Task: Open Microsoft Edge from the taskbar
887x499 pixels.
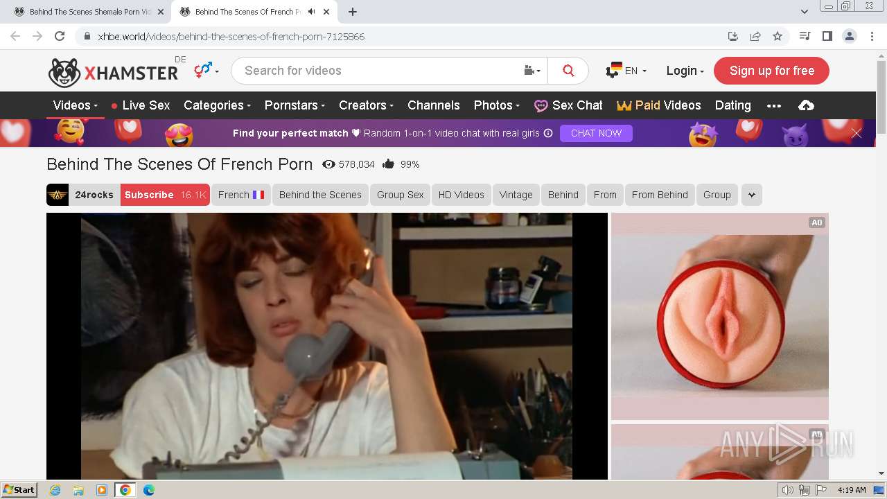Action: click(149, 490)
